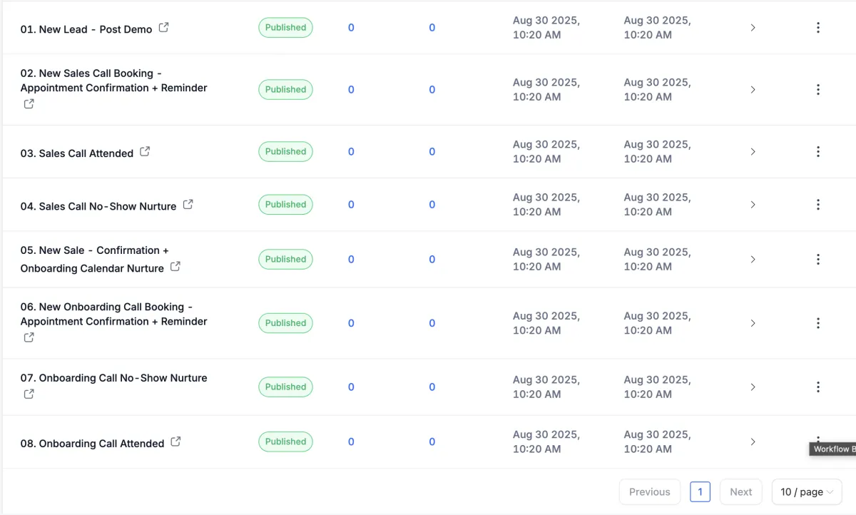856x515 pixels.
Task: Open more options for 05. New Sale - Confirmation row
Action: [817, 260]
